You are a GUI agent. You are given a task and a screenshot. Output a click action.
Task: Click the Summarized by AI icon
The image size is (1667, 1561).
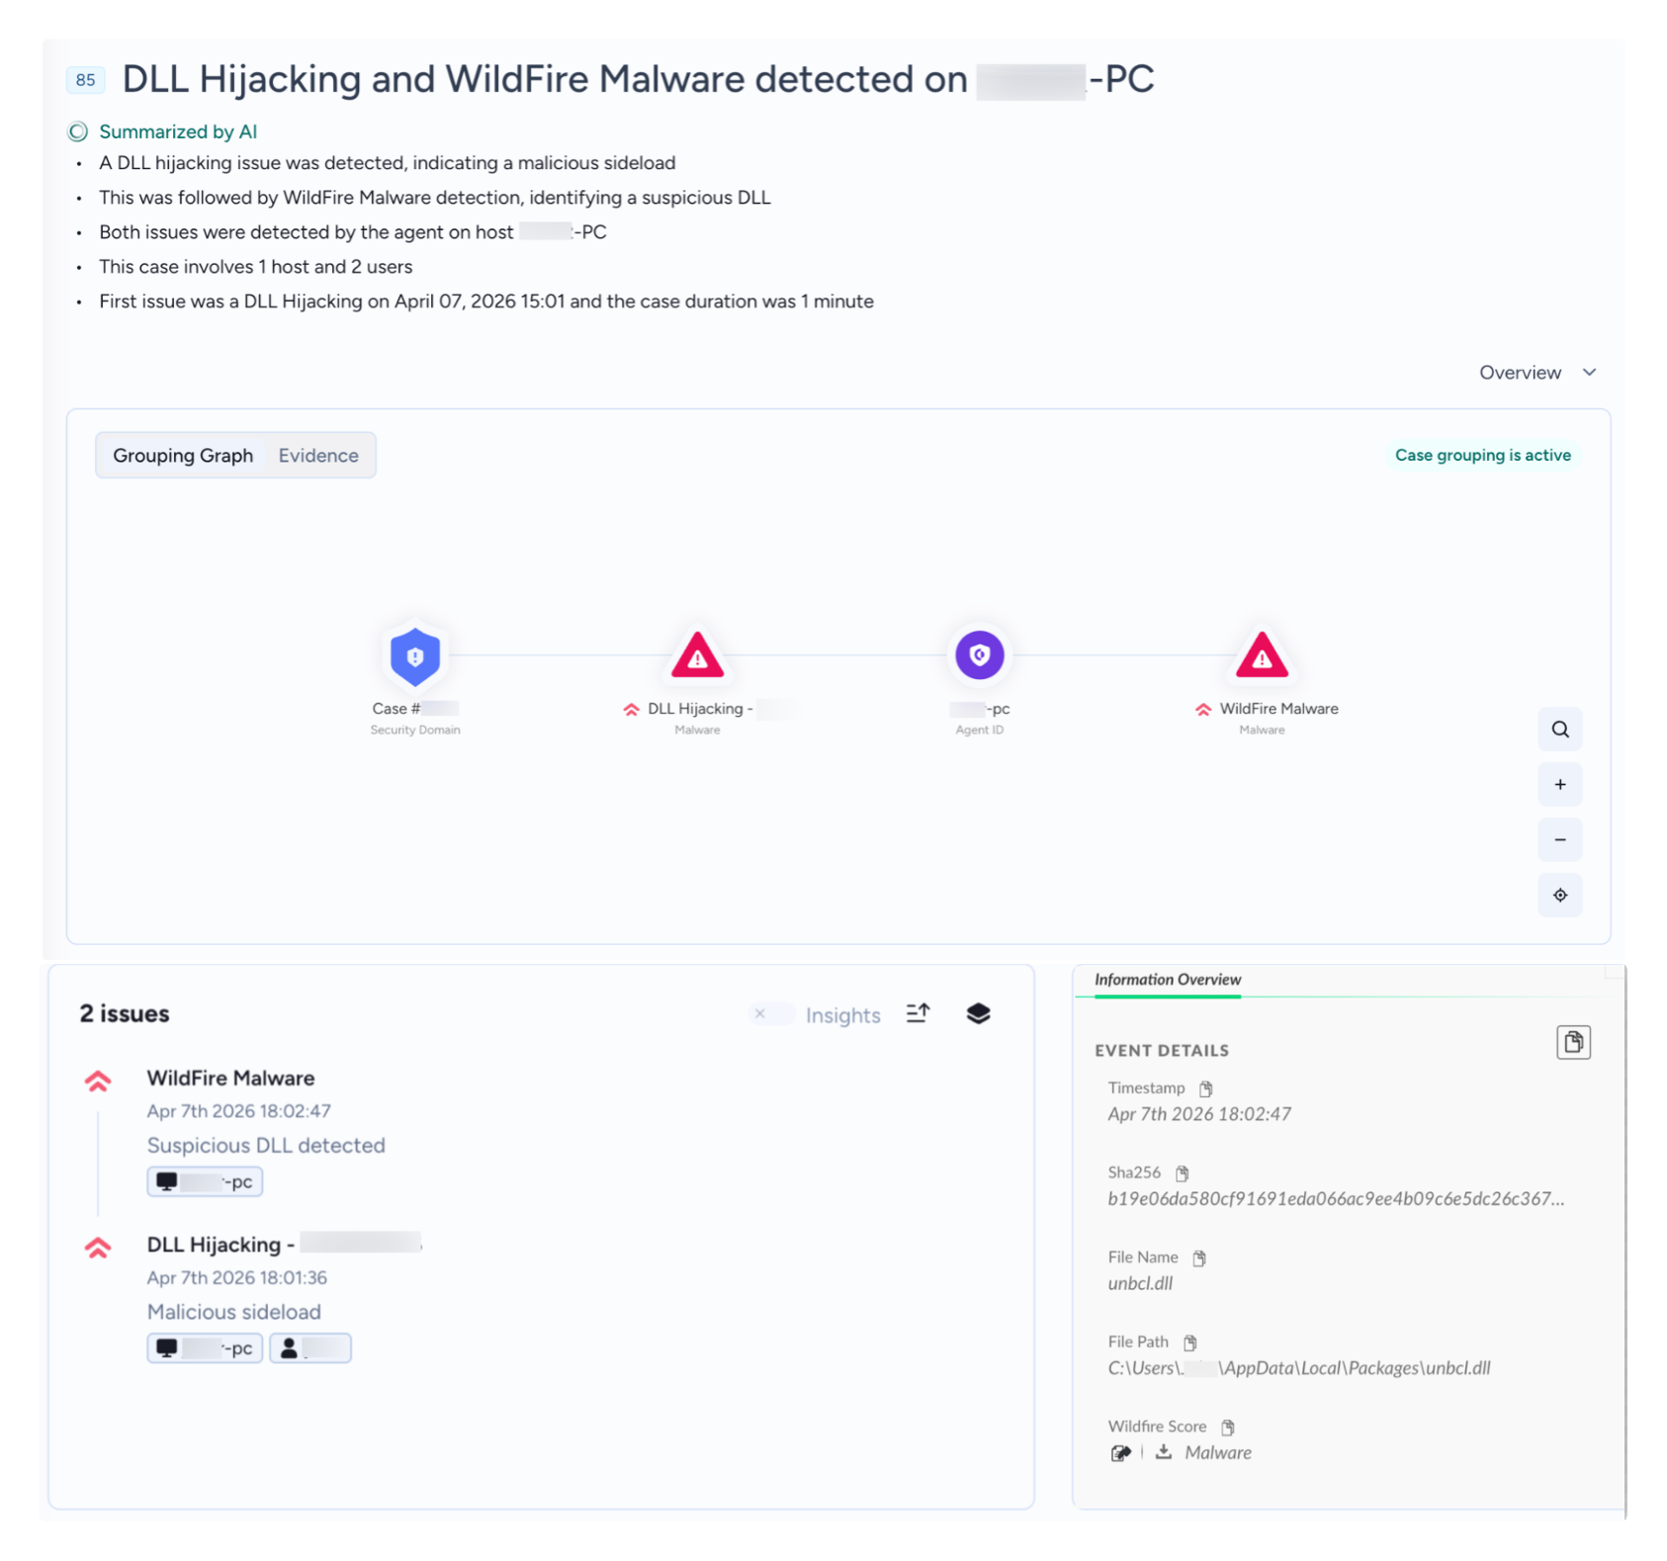(x=77, y=131)
